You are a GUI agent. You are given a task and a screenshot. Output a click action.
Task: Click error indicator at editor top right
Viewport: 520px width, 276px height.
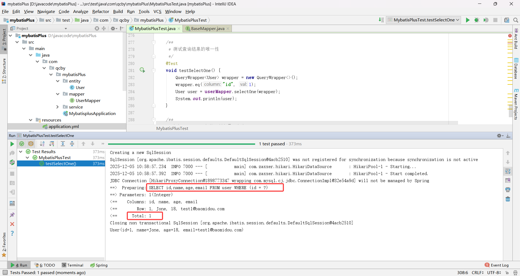(510, 36)
